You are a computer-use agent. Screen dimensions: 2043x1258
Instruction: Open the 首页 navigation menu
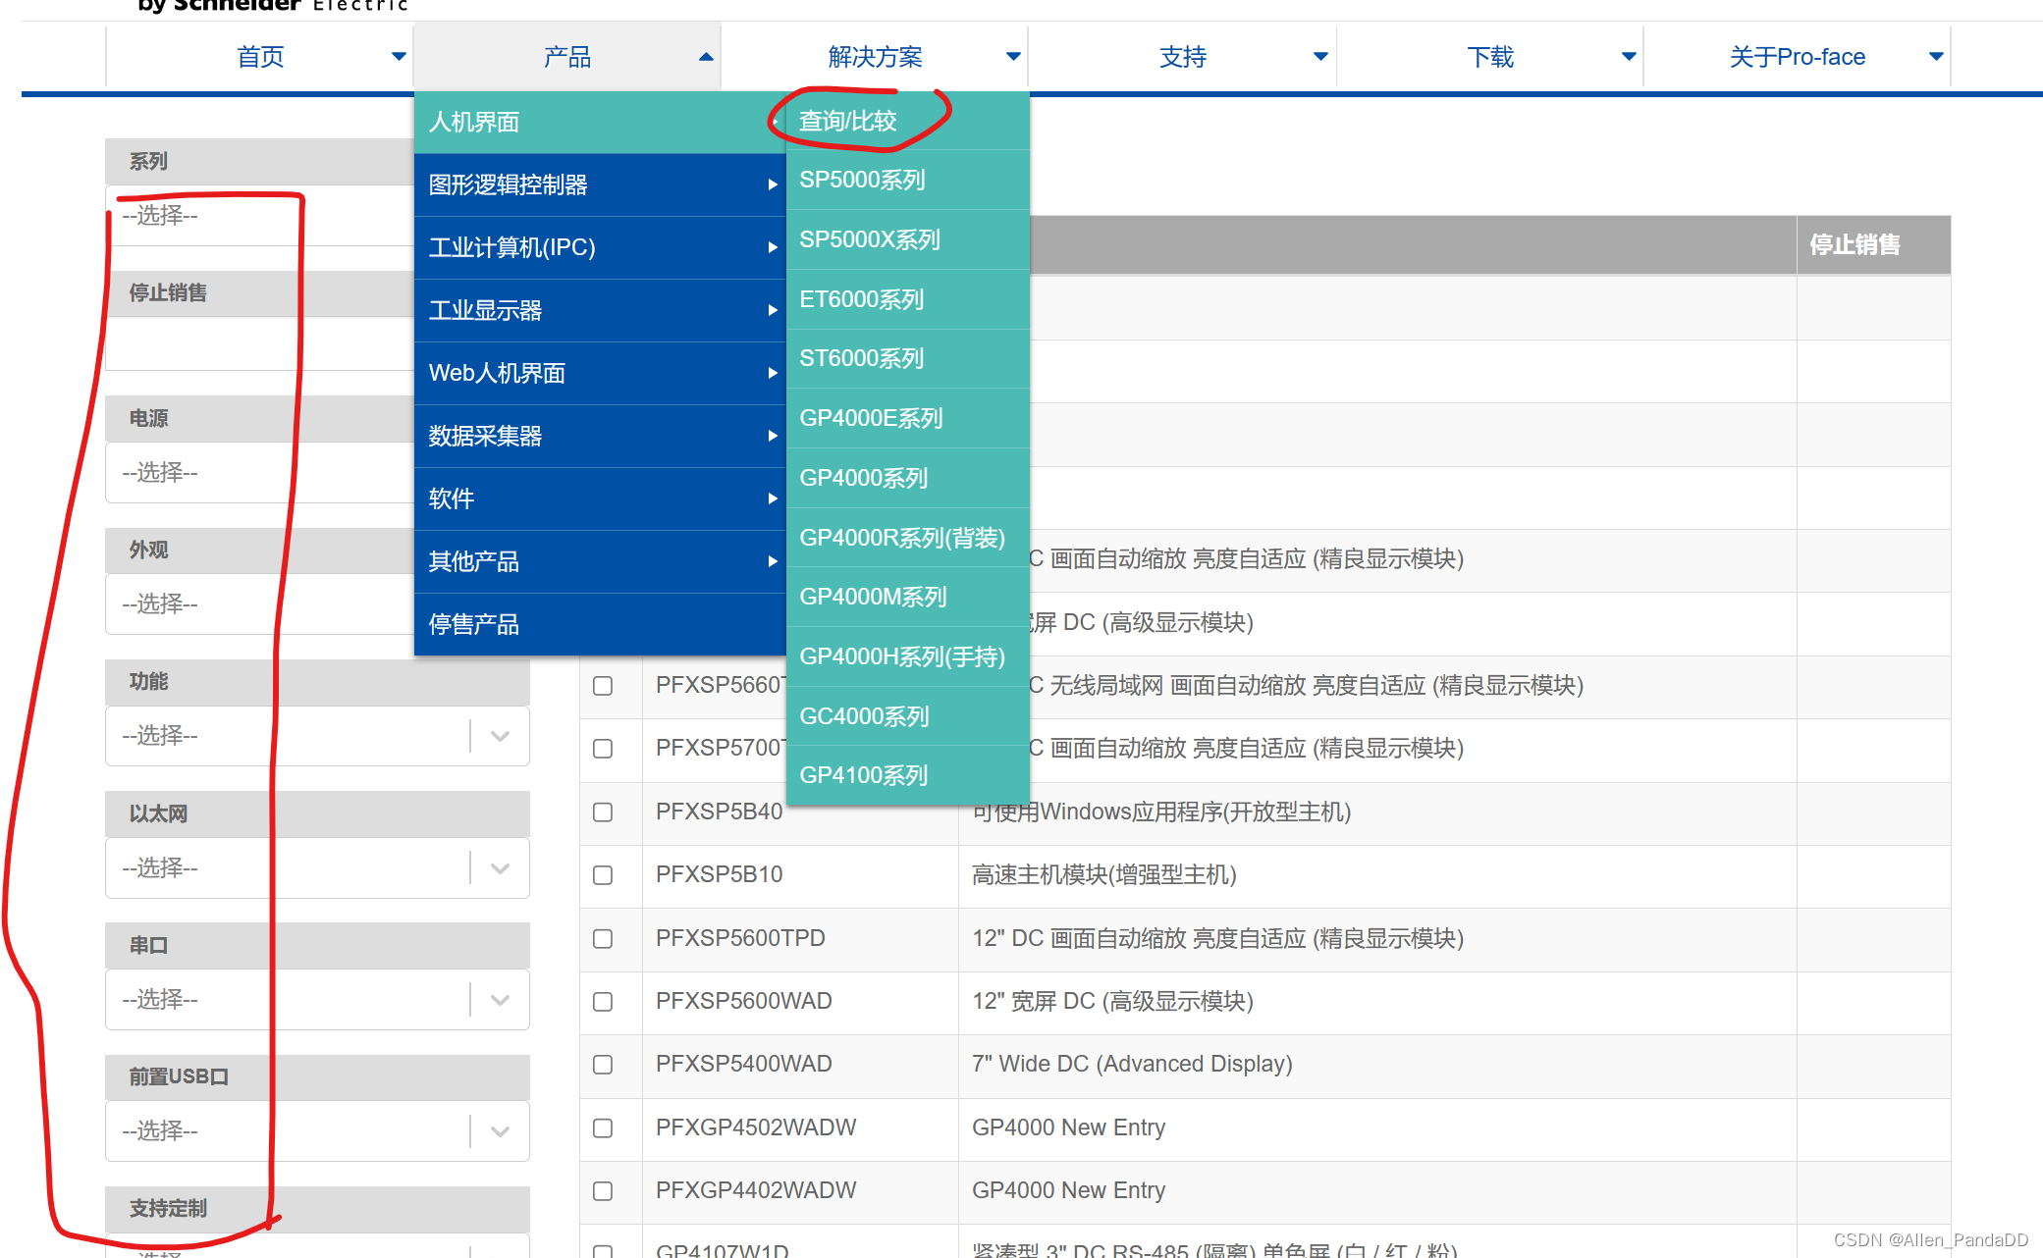(x=259, y=57)
